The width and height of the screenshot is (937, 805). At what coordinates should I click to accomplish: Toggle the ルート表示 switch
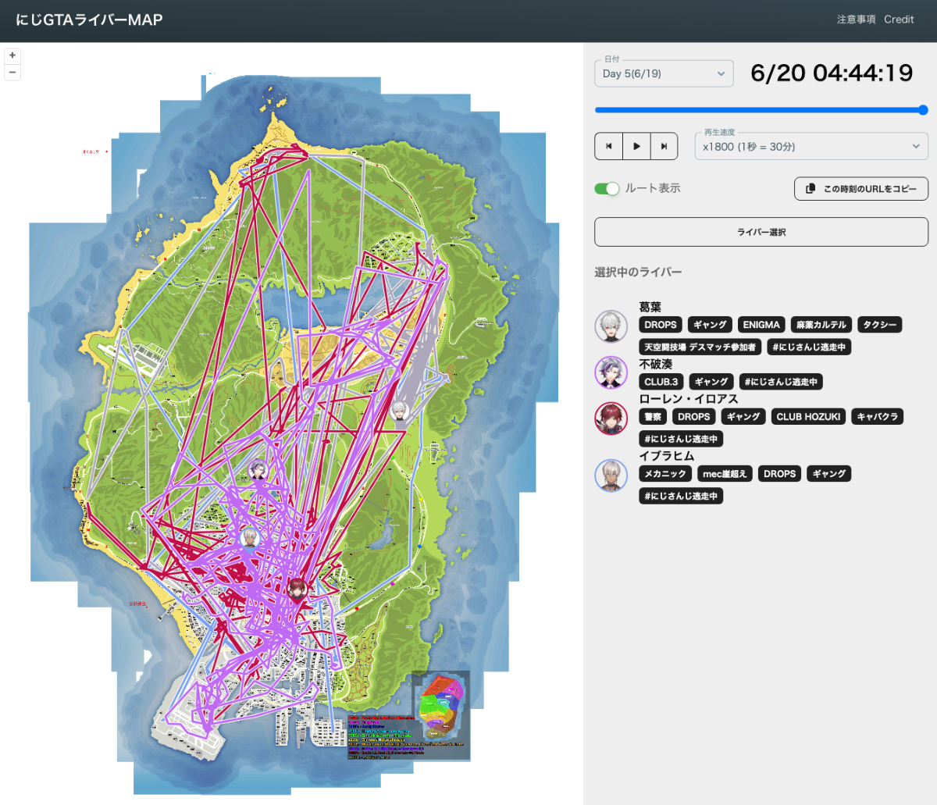607,188
